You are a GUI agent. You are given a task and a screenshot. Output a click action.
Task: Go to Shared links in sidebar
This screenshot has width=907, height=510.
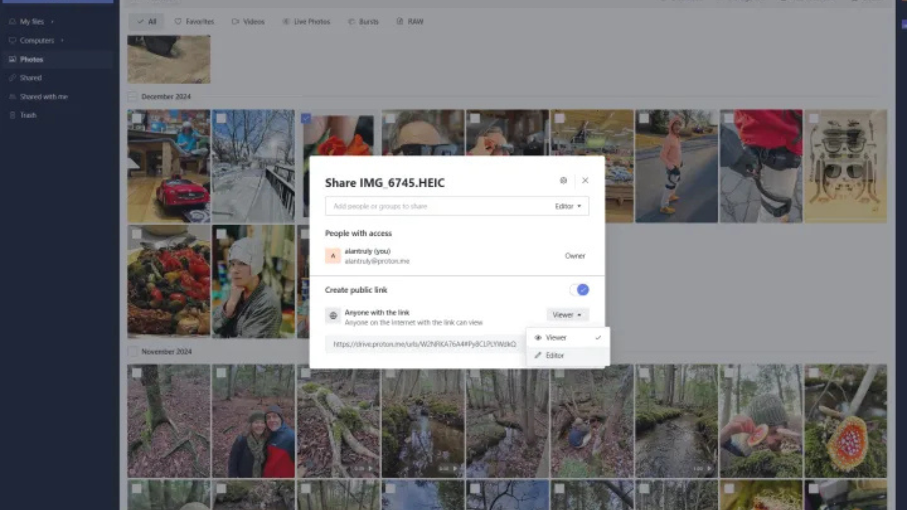[31, 78]
